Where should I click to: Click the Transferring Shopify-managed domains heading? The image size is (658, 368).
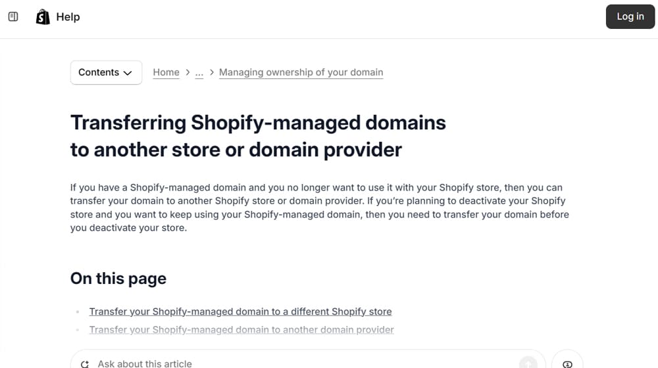click(x=257, y=136)
